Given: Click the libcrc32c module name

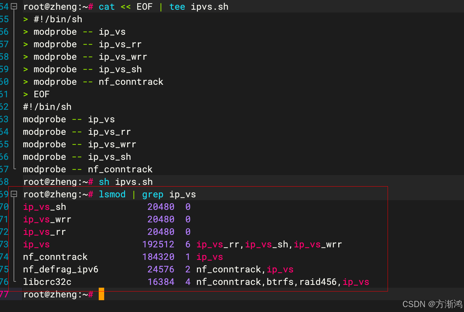Looking at the screenshot, I should click(47, 282).
